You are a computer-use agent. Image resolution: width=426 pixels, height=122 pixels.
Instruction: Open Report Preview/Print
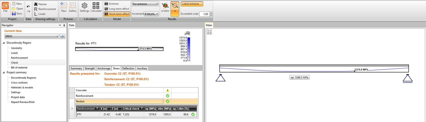click(x=23, y=102)
